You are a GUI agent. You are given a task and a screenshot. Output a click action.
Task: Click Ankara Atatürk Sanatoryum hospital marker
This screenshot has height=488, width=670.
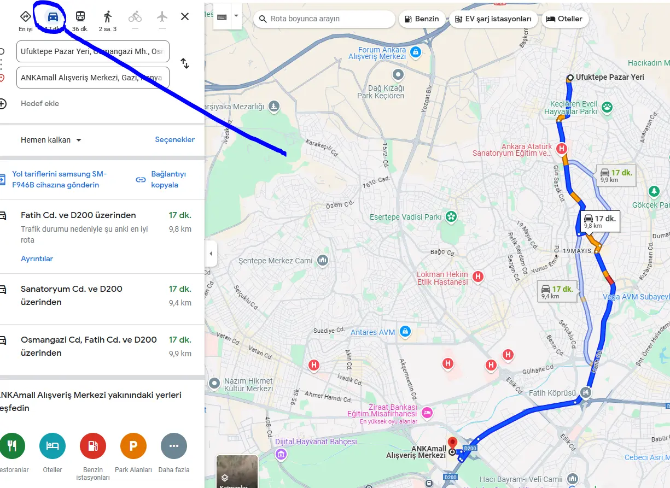pyautogui.click(x=562, y=148)
